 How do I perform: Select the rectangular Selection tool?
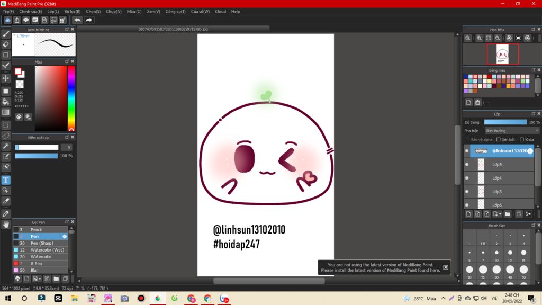[x=6, y=125]
